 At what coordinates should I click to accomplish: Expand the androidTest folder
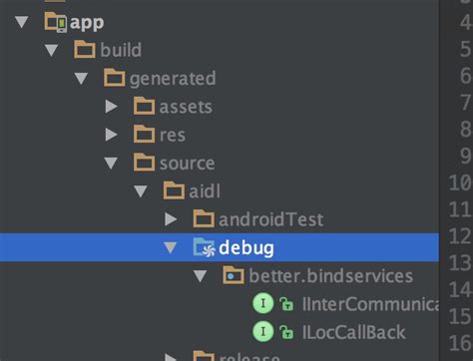point(171,219)
